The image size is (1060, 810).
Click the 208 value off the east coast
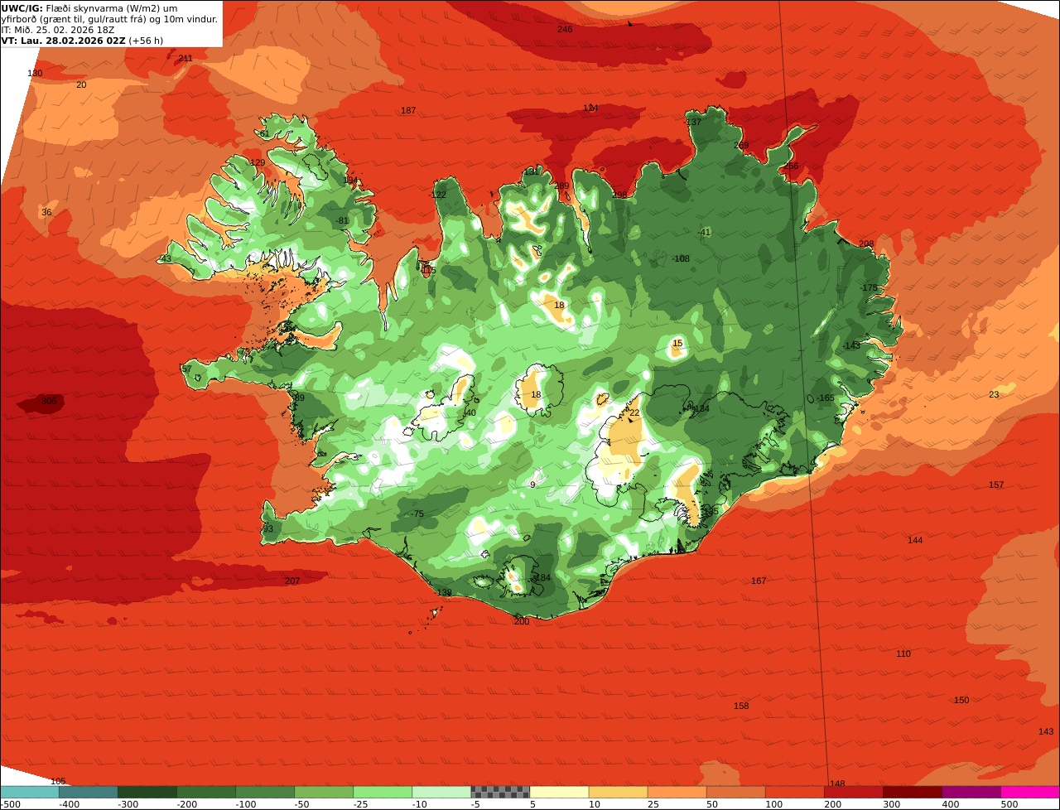click(x=866, y=243)
